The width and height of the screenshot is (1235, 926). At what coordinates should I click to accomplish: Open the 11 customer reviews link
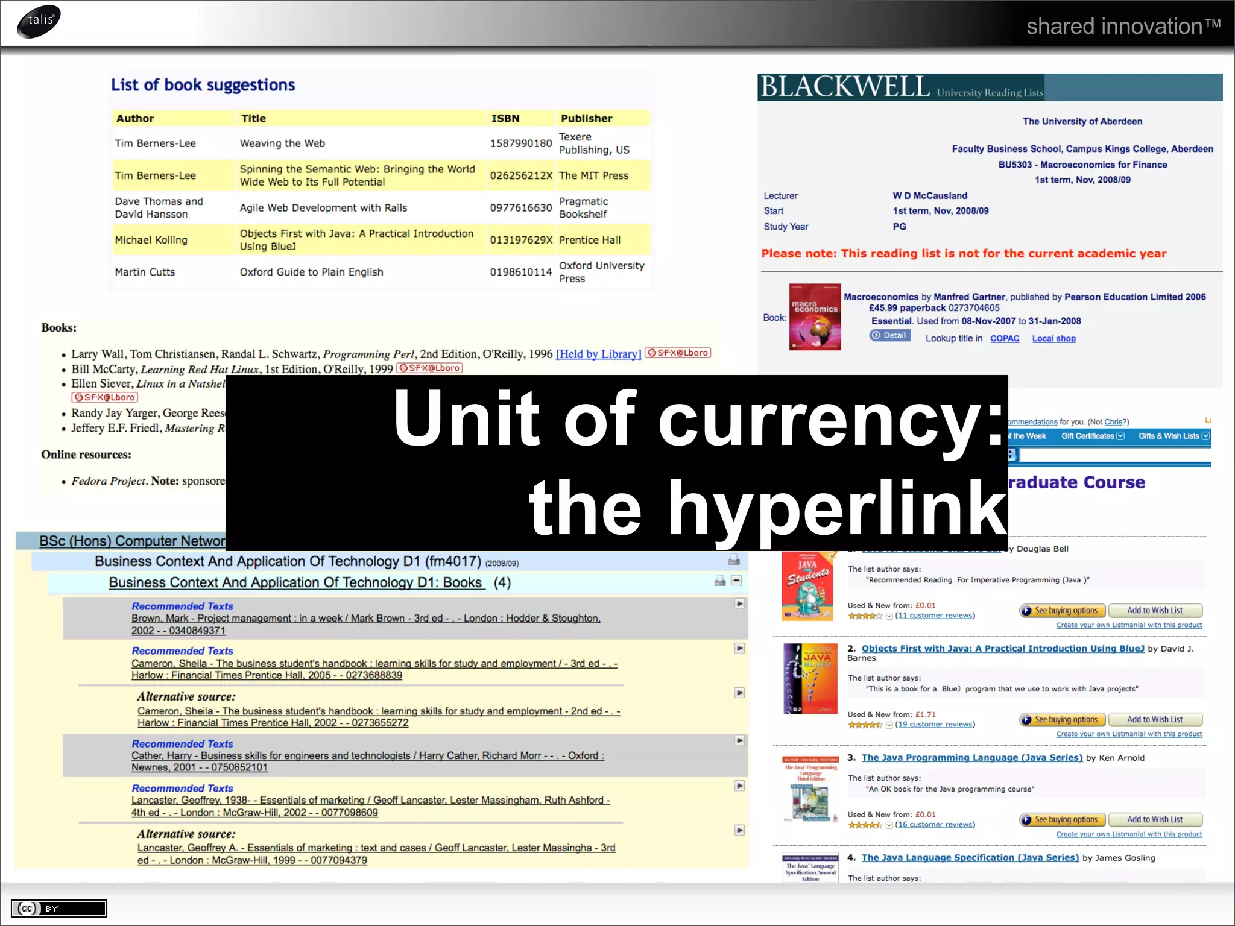click(935, 616)
